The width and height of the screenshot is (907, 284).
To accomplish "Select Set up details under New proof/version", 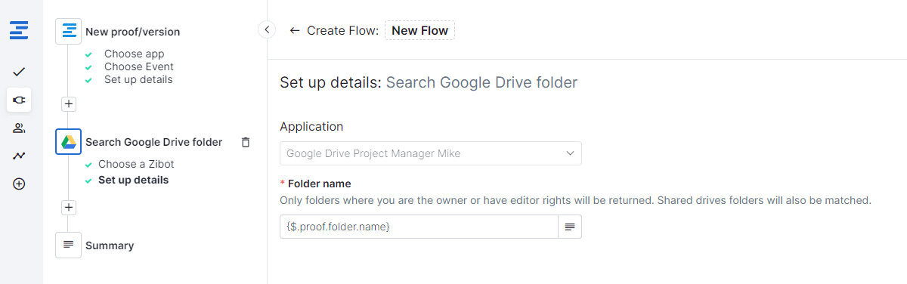I will [x=138, y=79].
